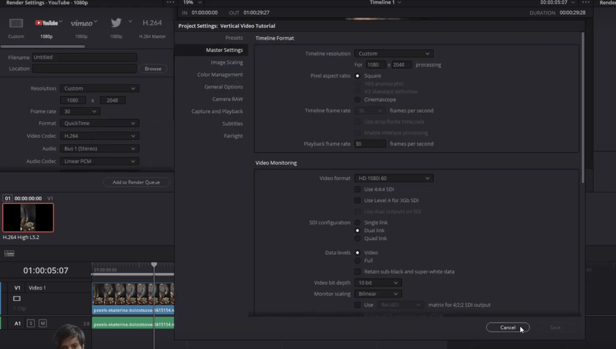Image resolution: width=616 pixels, height=349 pixels.
Task: Open the Timeline resolution dropdown
Action: (x=393, y=54)
